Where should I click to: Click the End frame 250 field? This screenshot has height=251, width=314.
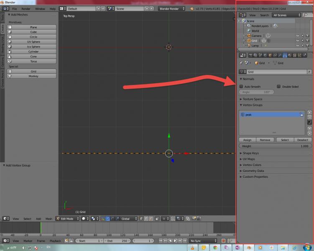point(117,241)
